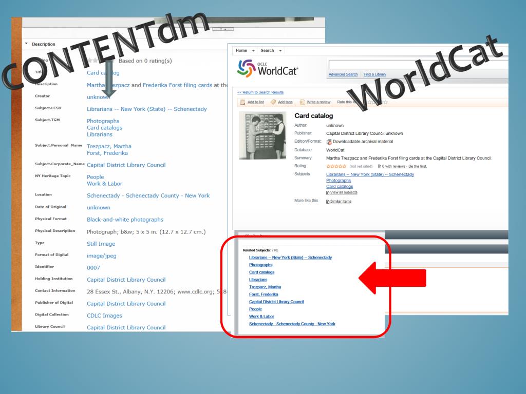The width and height of the screenshot is (526, 394).
Task: Click the Still Image type link
Action: pyautogui.click(x=101, y=244)
